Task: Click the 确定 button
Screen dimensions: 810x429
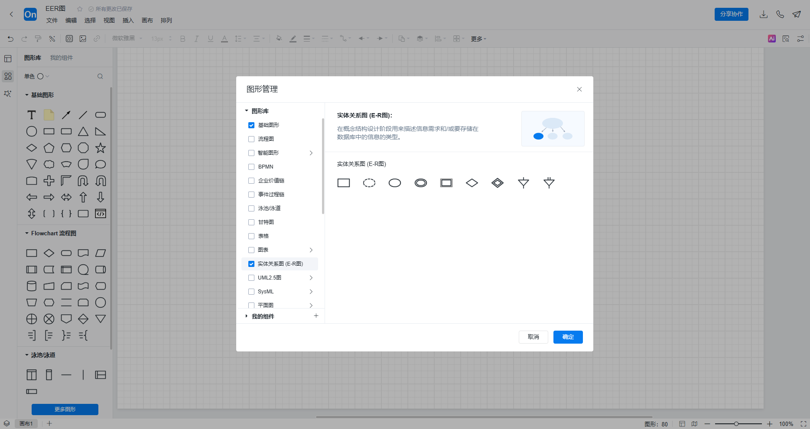Action: tap(568, 337)
